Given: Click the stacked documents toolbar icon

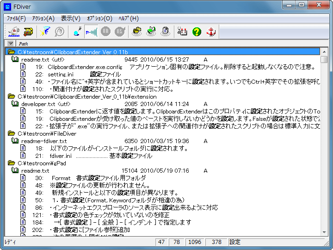Looking at the screenshot, I should [165, 31].
